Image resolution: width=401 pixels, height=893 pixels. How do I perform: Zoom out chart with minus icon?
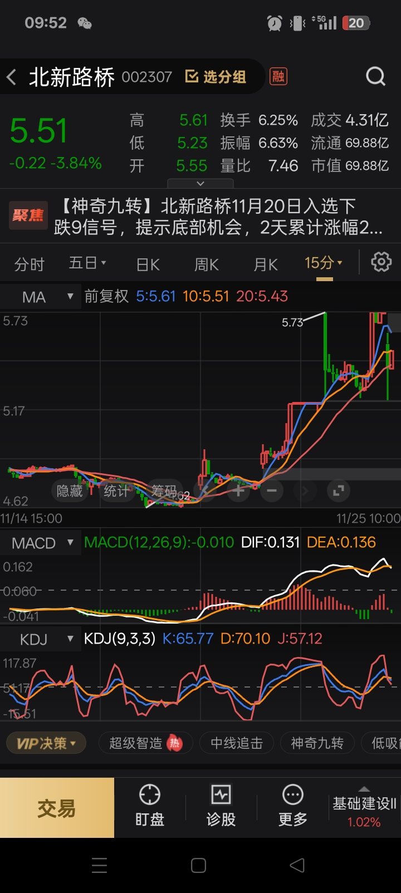(x=272, y=490)
